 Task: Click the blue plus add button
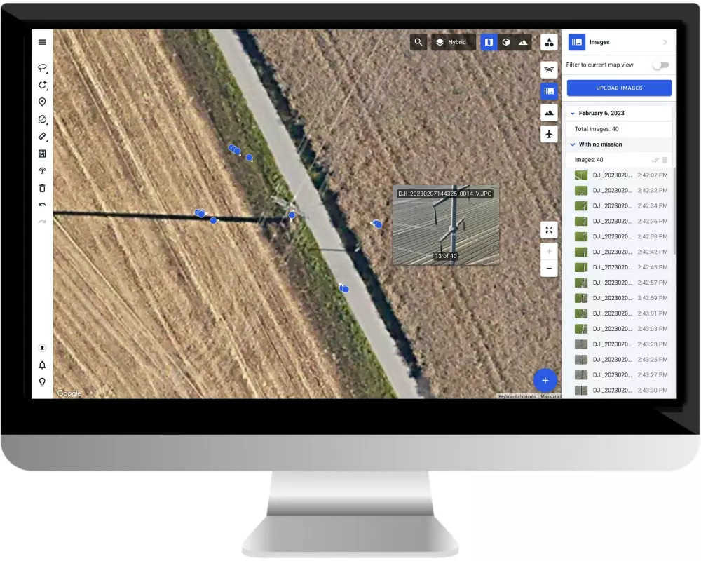point(545,380)
